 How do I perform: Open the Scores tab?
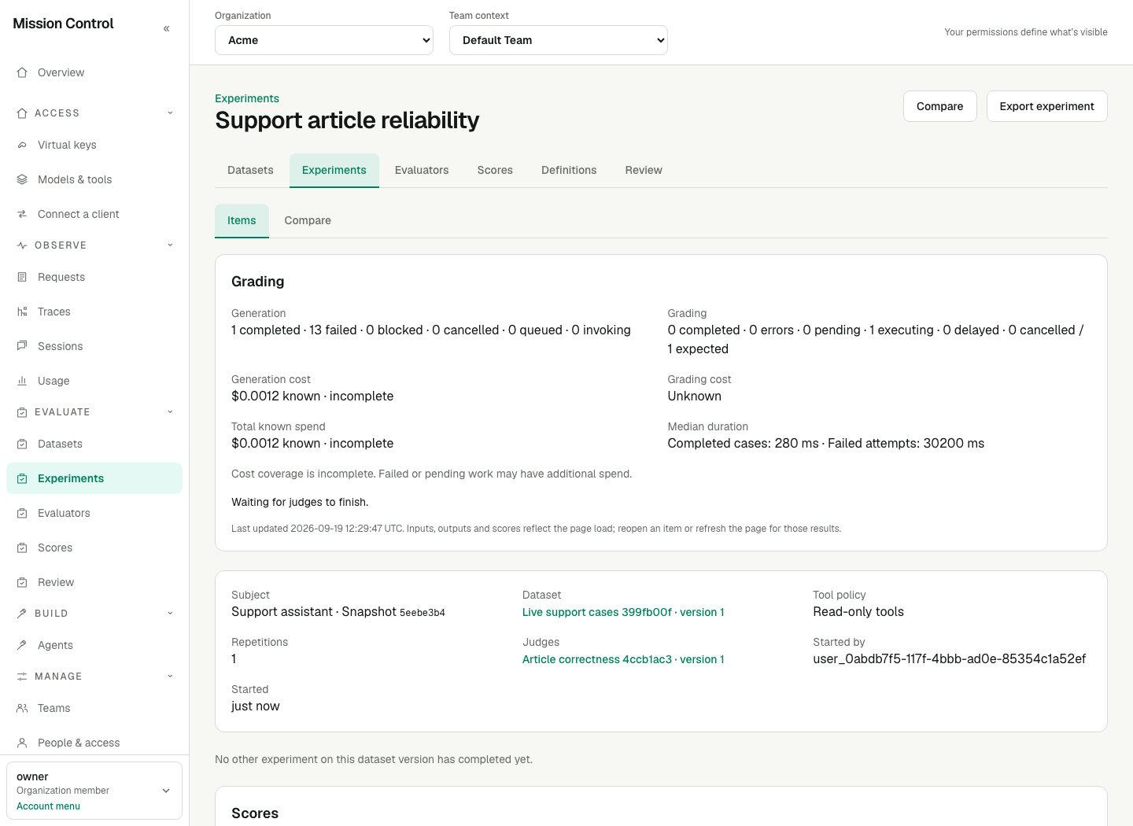pos(495,170)
